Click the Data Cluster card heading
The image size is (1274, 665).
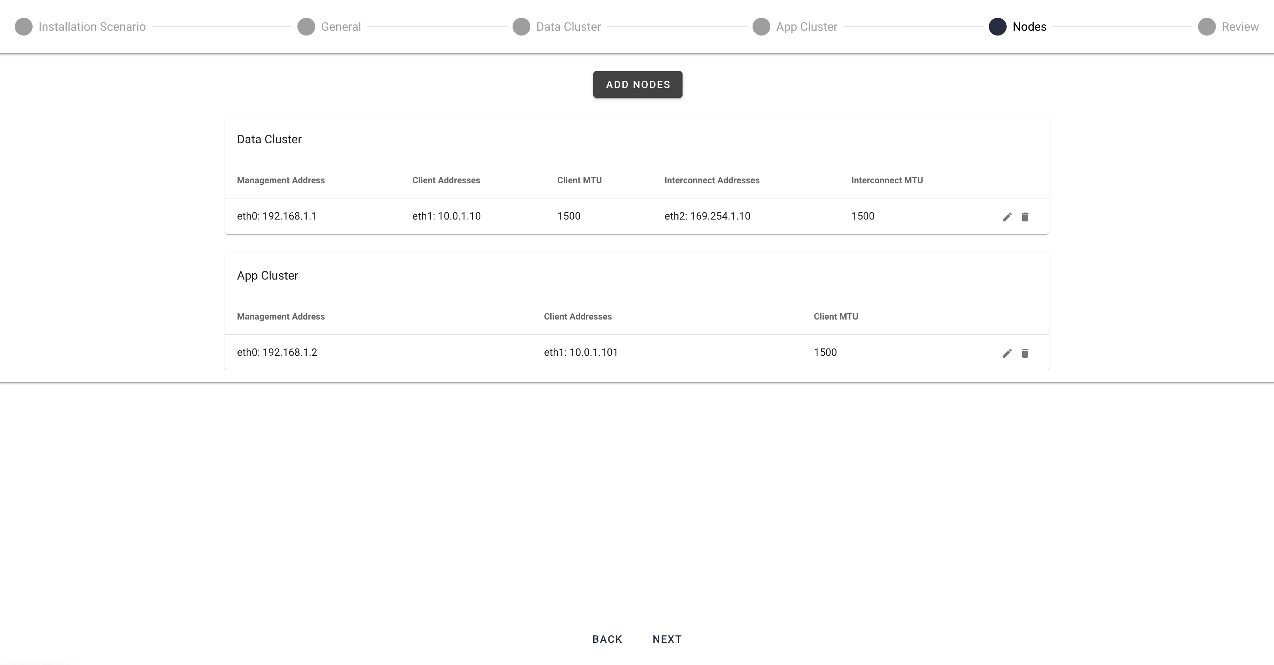[x=269, y=140]
